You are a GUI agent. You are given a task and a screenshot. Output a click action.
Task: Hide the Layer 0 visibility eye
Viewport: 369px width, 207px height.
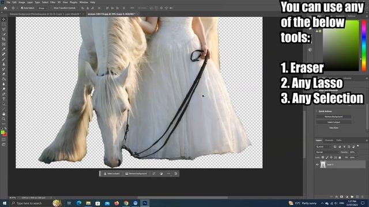[317, 164]
